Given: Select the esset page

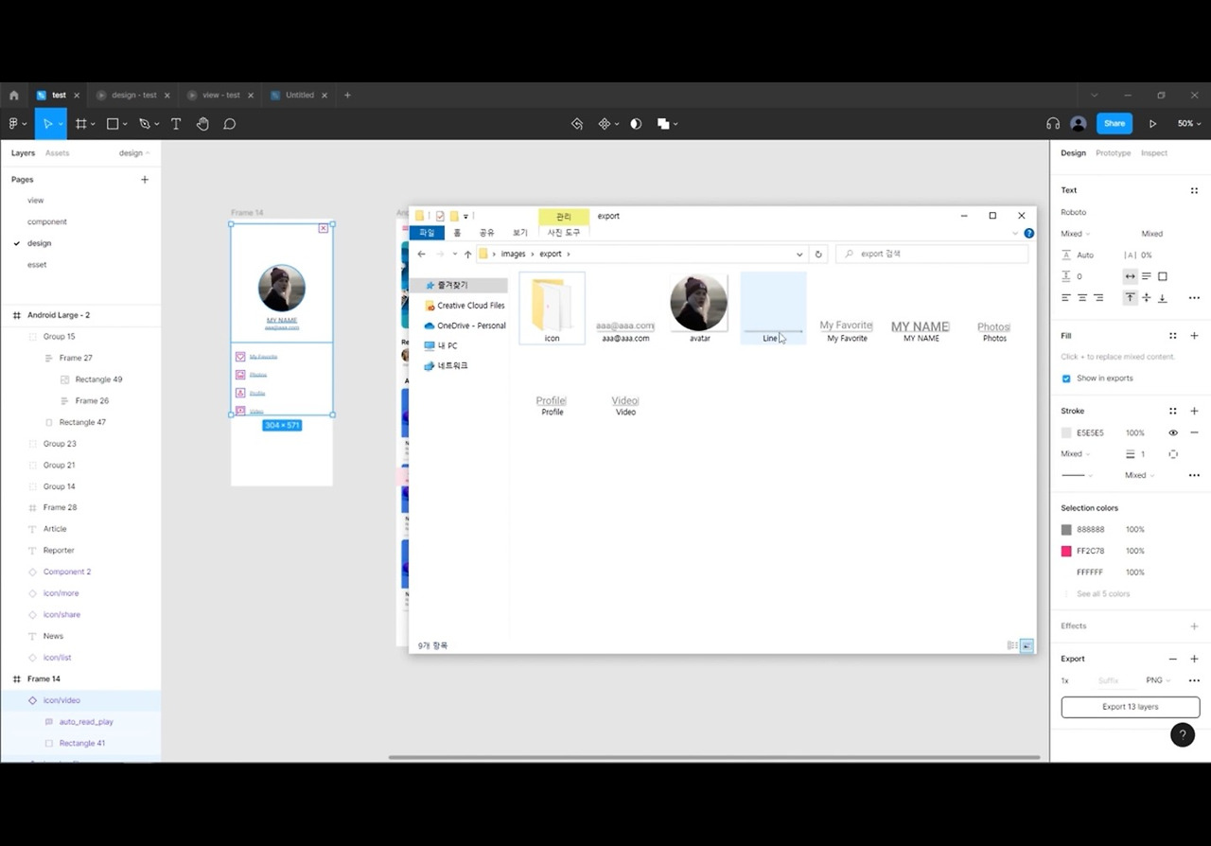Looking at the screenshot, I should point(37,265).
